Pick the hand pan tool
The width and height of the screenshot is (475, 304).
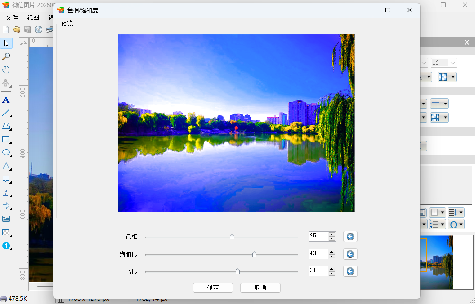click(6, 70)
